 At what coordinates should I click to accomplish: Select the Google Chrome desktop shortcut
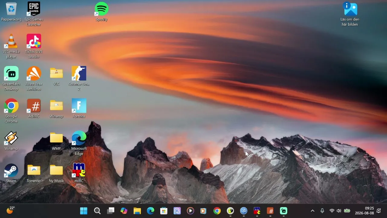click(11, 111)
